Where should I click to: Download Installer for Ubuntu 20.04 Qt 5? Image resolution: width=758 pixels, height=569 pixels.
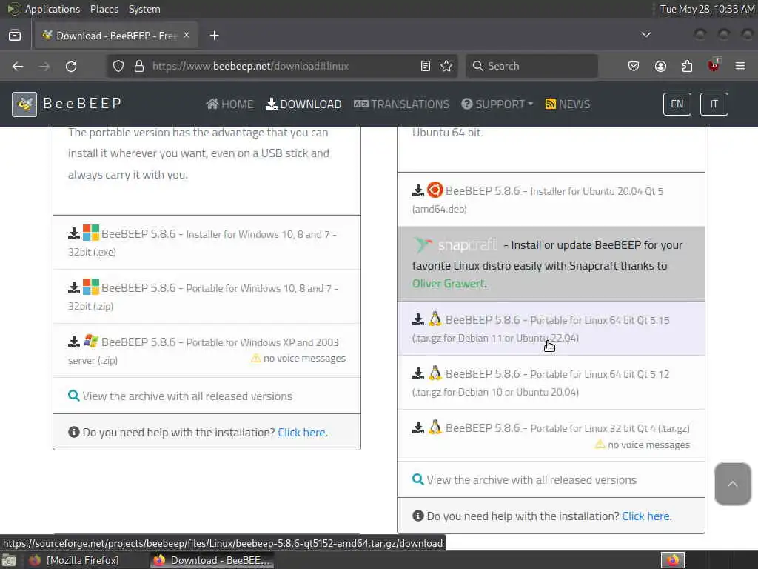tap(551, 199)
